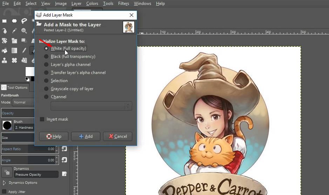Toggle the Apply Jitter checkbox
The width and height of the screenshot is (329, 195).
[x=4, y=191]
